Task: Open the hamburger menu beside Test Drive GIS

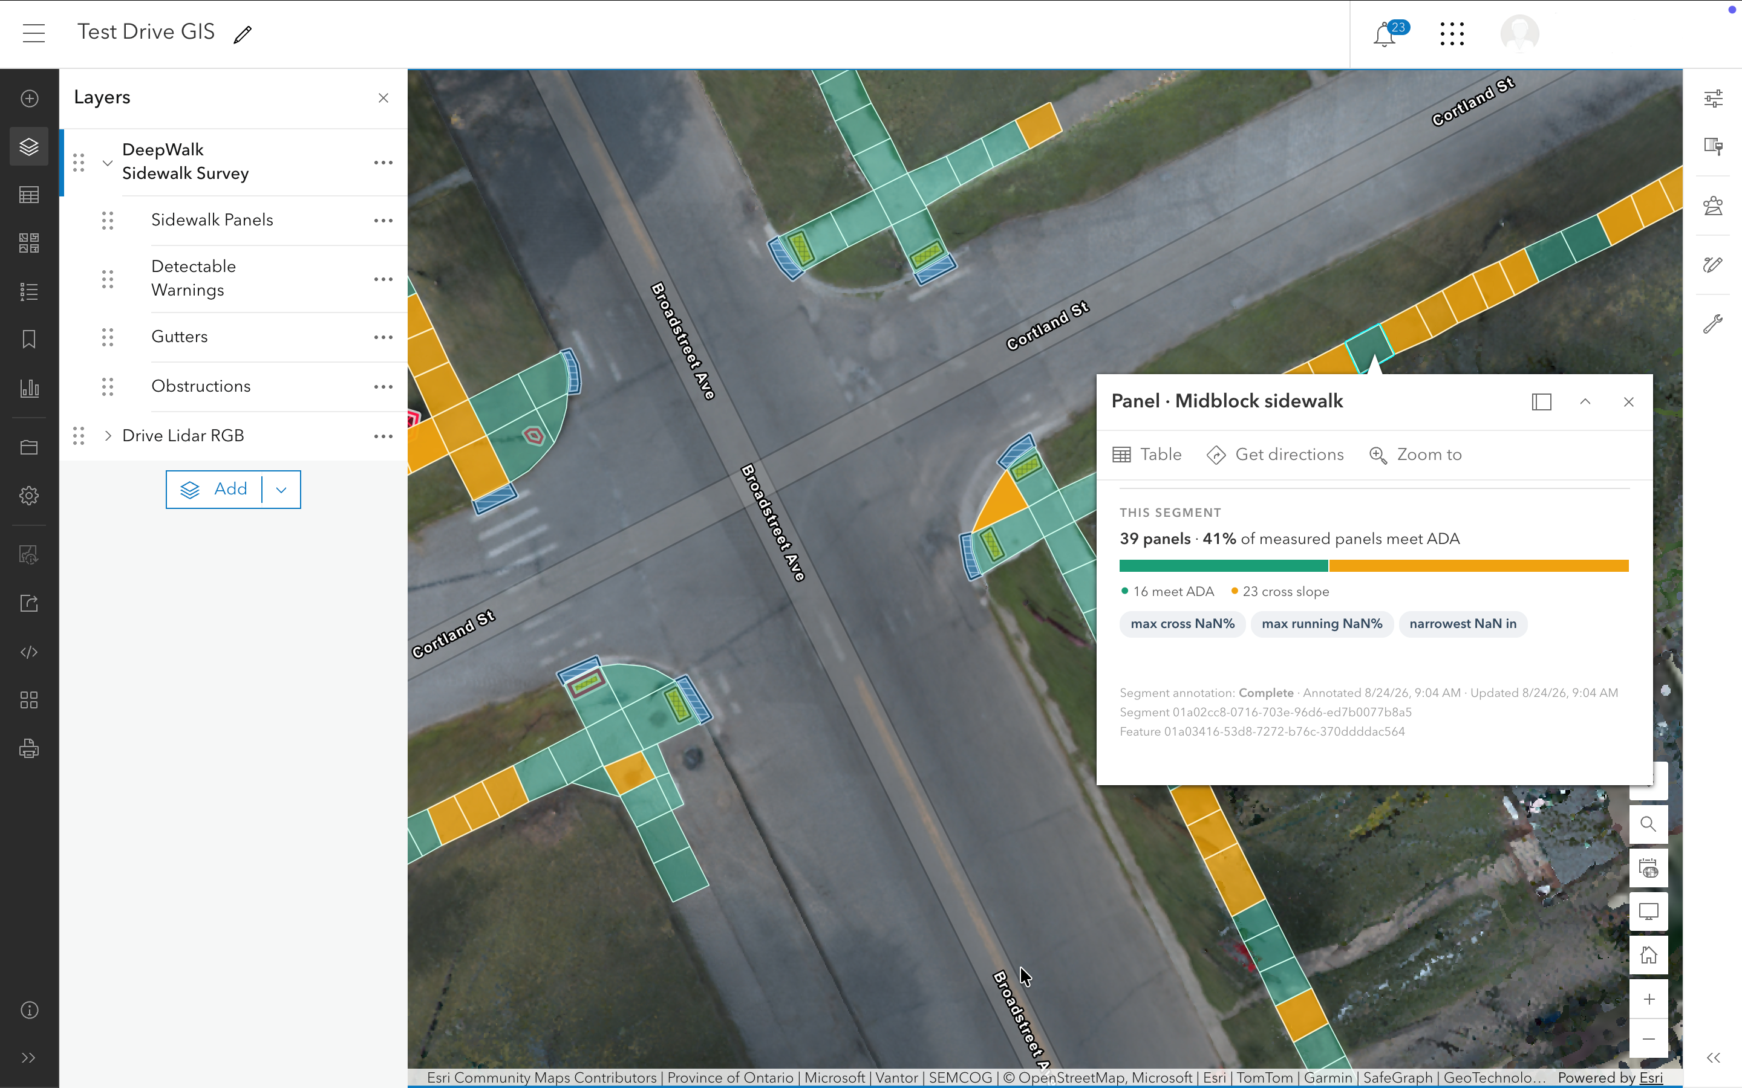Action: (x=34, y=33)
